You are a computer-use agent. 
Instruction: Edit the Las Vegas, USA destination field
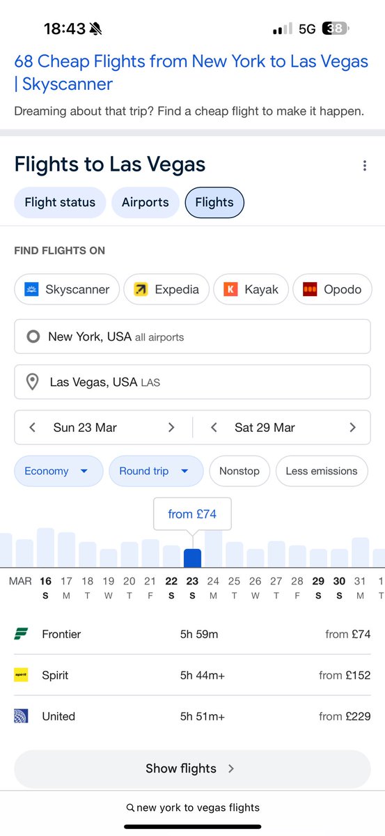192,382
